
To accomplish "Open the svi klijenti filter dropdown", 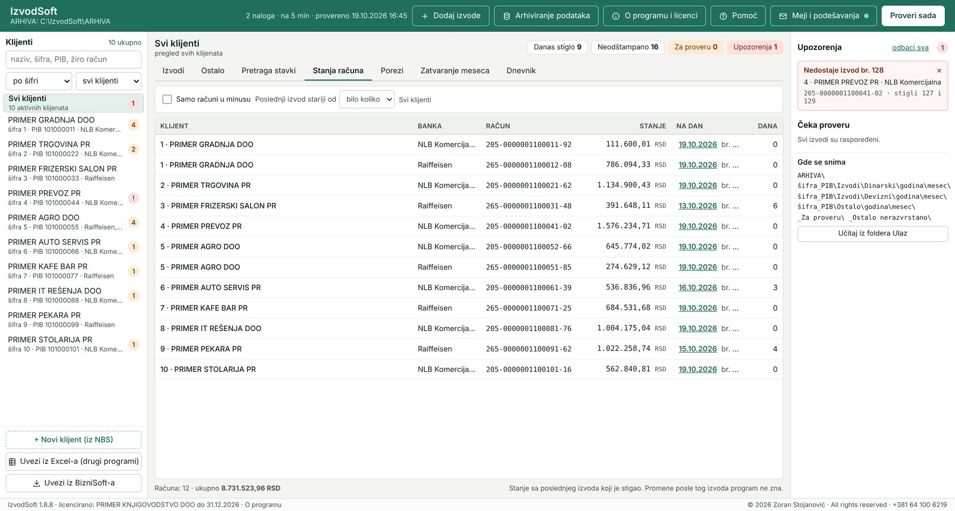I will coord(109,81).
